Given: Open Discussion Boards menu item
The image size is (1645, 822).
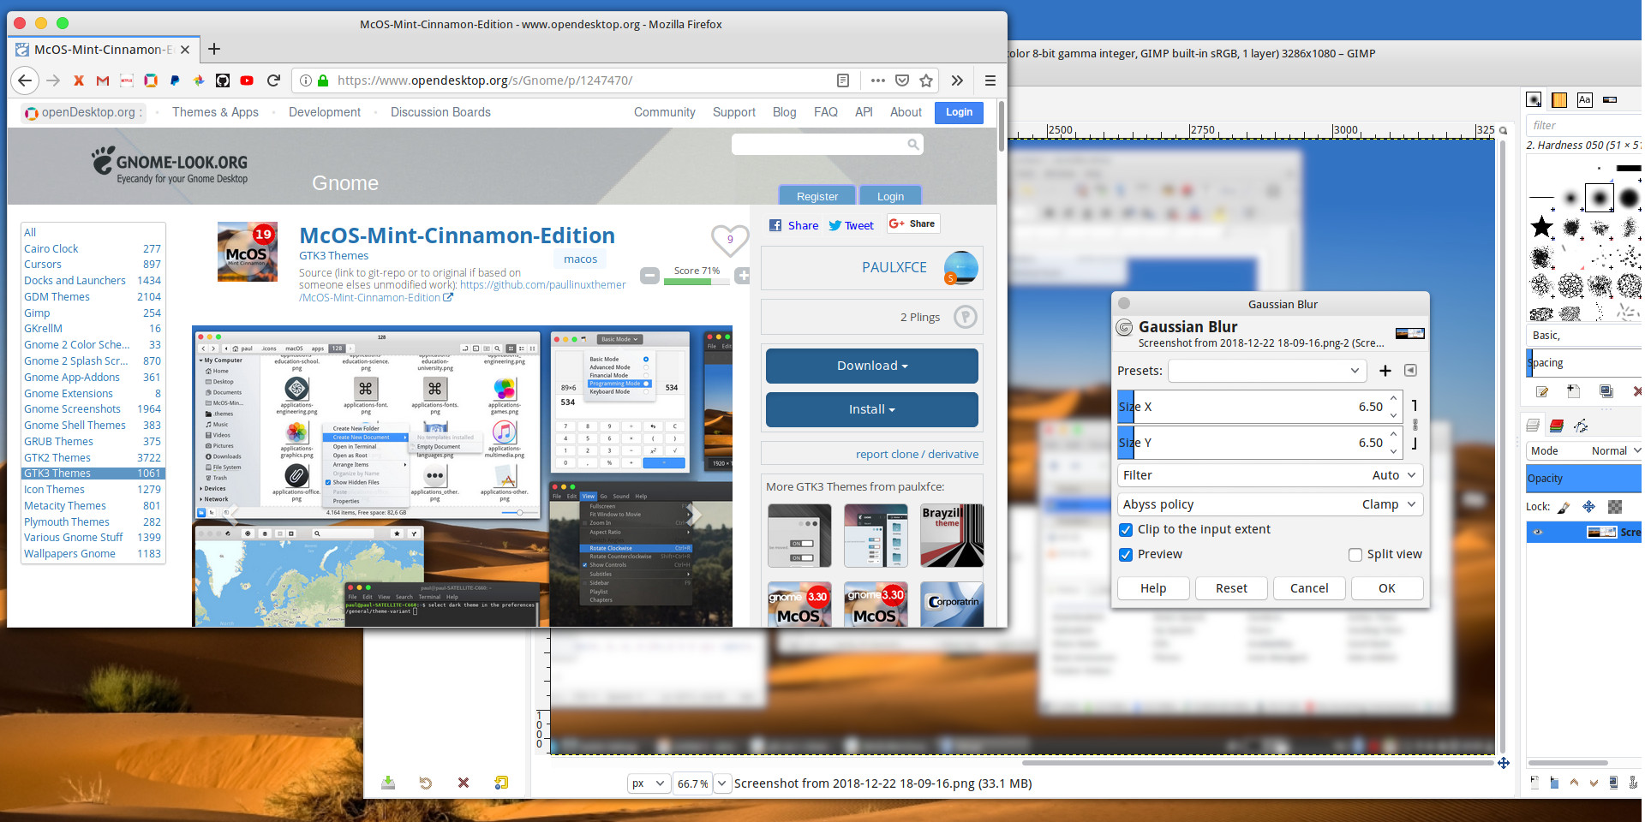Looking at the screenshot, I should click(440, 112).
